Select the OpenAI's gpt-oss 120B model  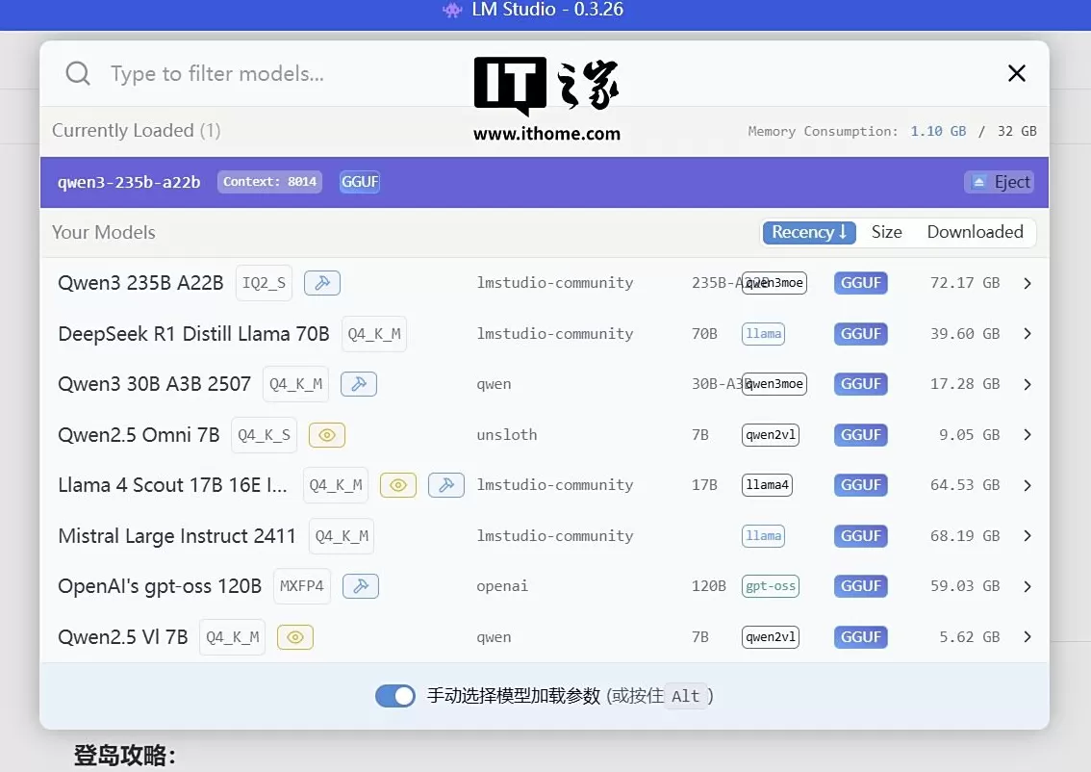(160, 586)
